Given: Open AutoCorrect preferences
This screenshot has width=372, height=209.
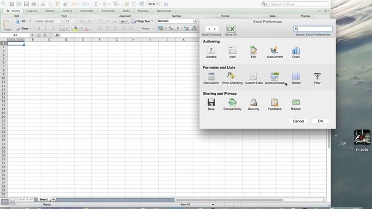Looking at the screenshot, I should [x=274, y=52].
